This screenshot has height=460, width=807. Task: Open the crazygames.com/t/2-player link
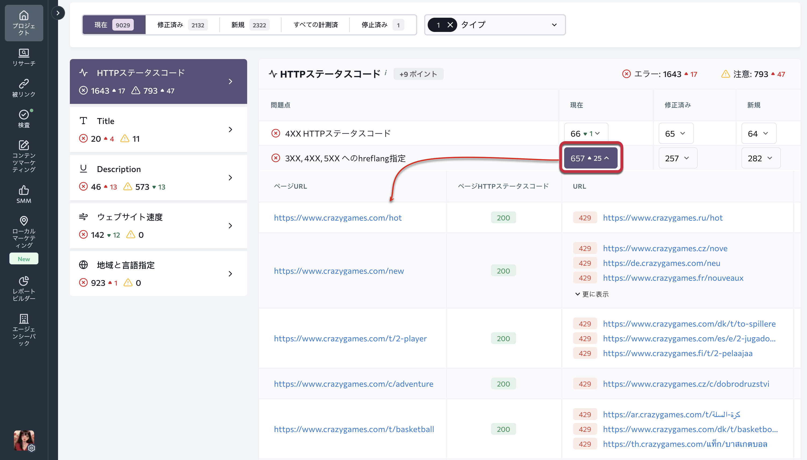click(350, 338)
